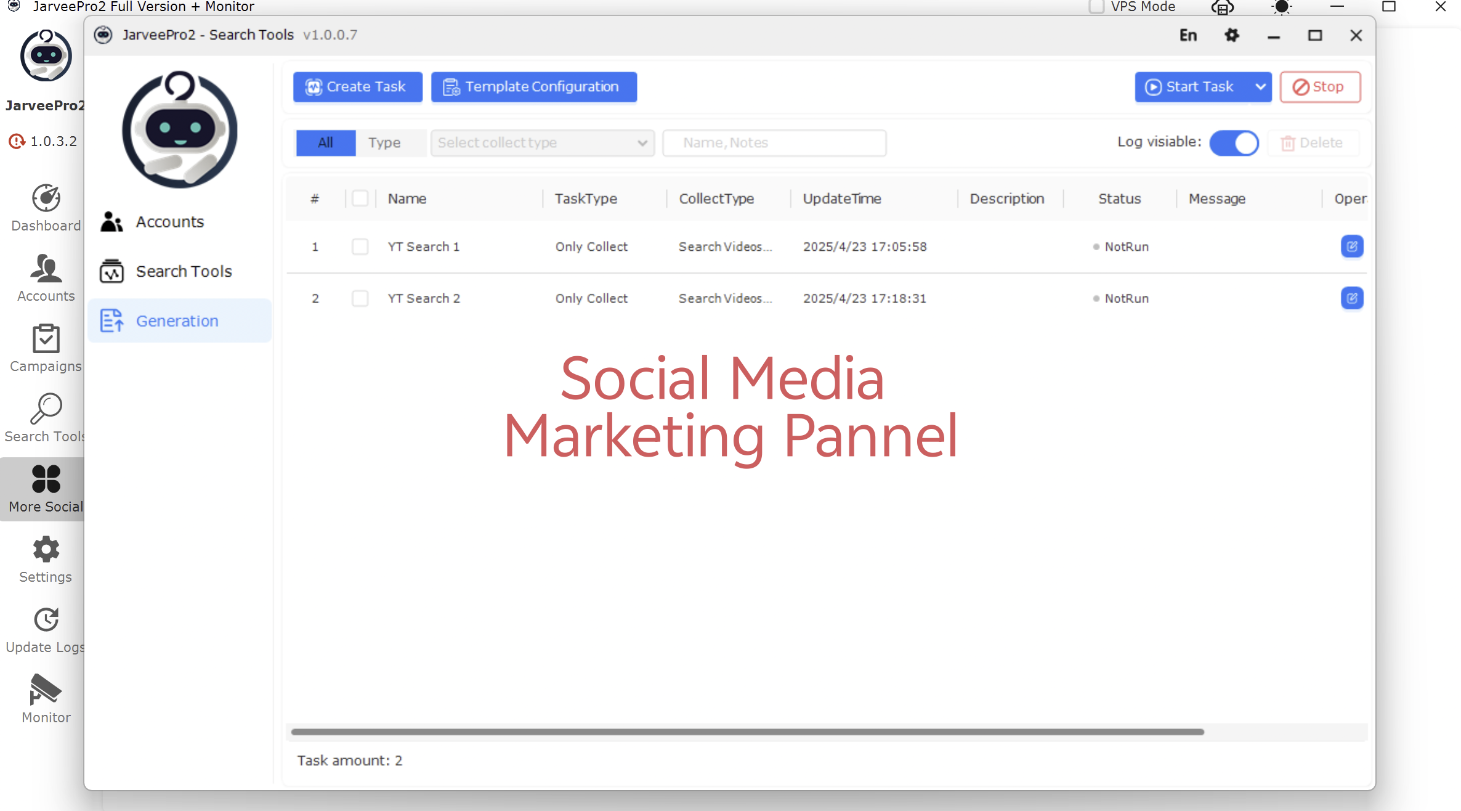The width and height of the screenshot is (1461, 811).
Task: Toggle the Log visible switch
Action: point(1234,143)
